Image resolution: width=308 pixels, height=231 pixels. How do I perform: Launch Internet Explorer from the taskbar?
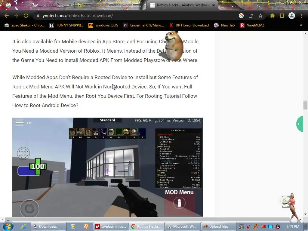tap(24, 226)
